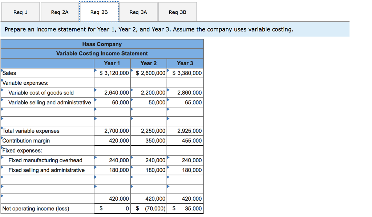372x217 pixels.
Task: Select the currently active Req 2B tab
Action: (99, 12)
